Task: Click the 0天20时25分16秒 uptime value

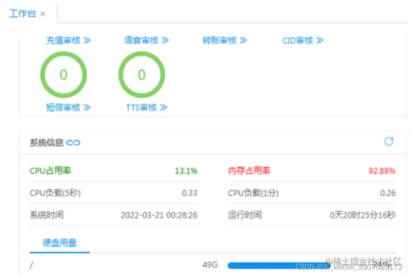Action: pyautogui.click(x=362, y=215)
